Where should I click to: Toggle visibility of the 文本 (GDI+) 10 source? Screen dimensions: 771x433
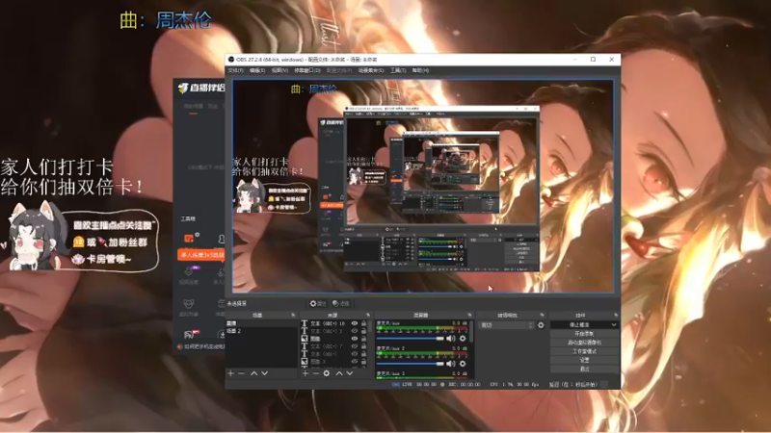(354, 323)
